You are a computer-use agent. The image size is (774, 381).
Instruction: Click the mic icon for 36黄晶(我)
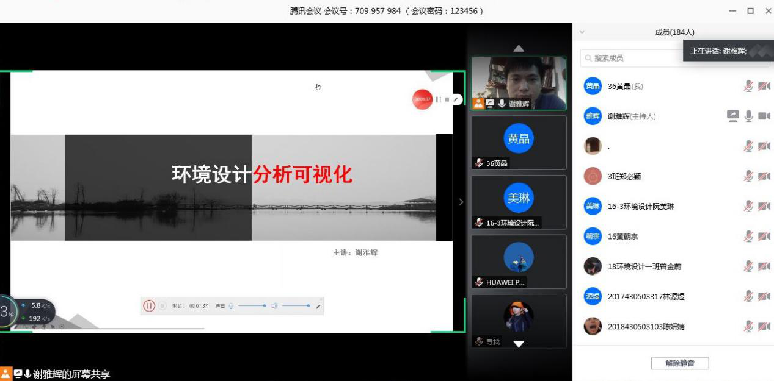(748, 86)
